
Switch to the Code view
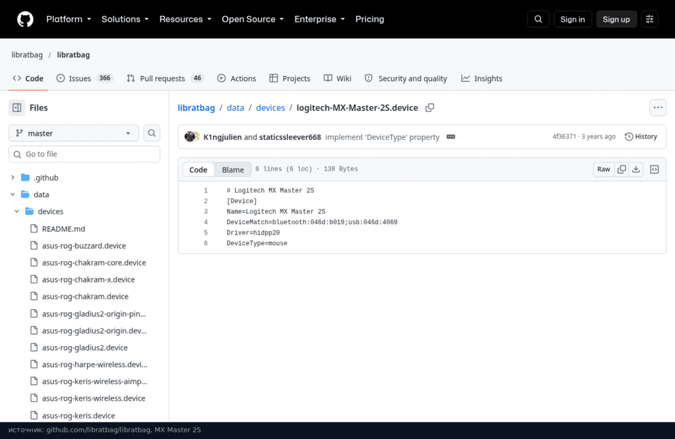(x=198, y=169)
